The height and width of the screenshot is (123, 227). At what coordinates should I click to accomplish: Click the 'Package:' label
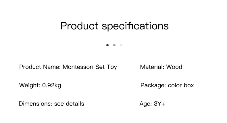pyautogui.click(x=153, y=85)
